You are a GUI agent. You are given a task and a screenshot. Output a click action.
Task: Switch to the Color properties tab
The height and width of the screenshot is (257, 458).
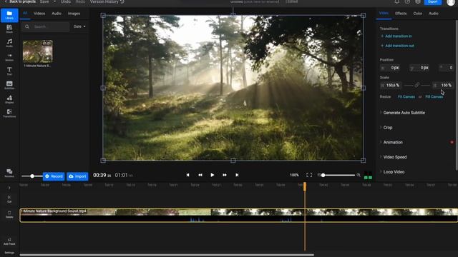tap(418, 14)
